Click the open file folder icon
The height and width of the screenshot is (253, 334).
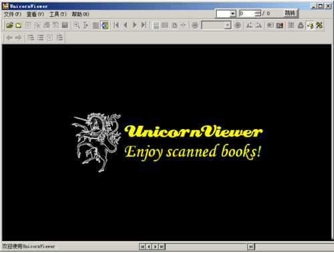tap(10, 25)
